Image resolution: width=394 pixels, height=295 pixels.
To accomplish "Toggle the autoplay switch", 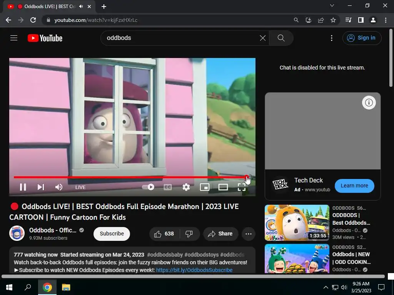I will click(x=148, y=187).
